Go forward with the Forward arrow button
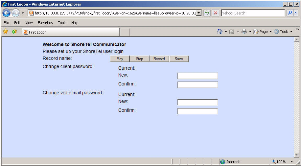 point(15,13)
